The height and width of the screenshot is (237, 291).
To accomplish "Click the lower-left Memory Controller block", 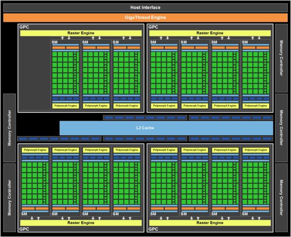I will 10,198.
